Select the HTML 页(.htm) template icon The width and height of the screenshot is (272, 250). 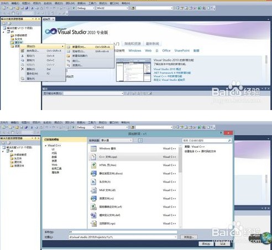93,165
